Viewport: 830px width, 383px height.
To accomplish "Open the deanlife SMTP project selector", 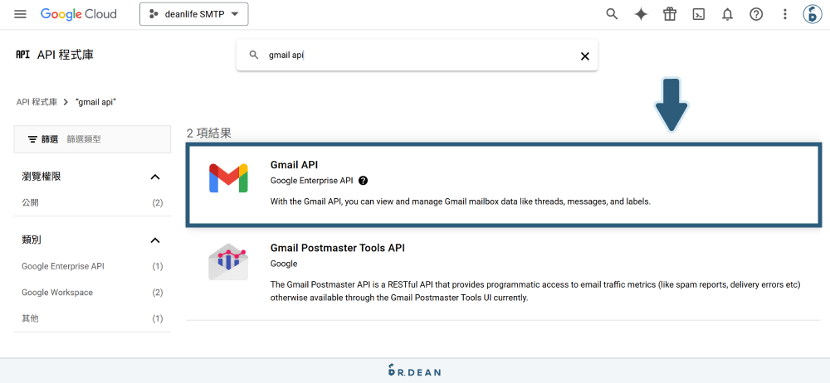I will click(x=193, y=14).
